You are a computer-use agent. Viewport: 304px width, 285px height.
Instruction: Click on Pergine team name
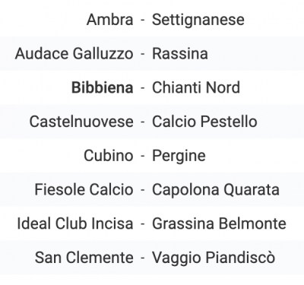179,156
